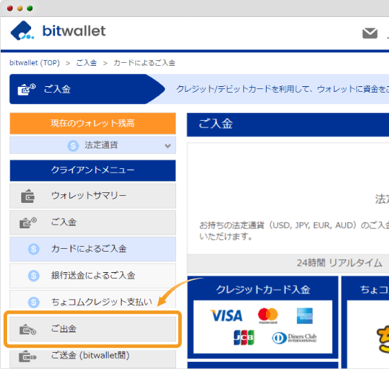Screen dimensions: 389x369
Task: Click the VISA card logo
Action: [226, 315]
